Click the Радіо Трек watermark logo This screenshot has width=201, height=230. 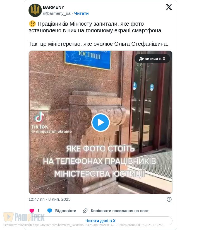pyautogui.click(x=24, y=217)
